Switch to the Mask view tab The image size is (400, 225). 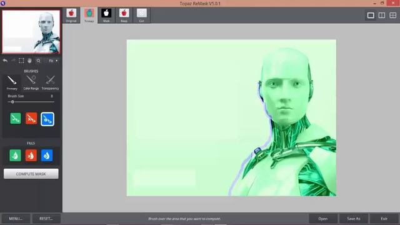tap(106, 15)
